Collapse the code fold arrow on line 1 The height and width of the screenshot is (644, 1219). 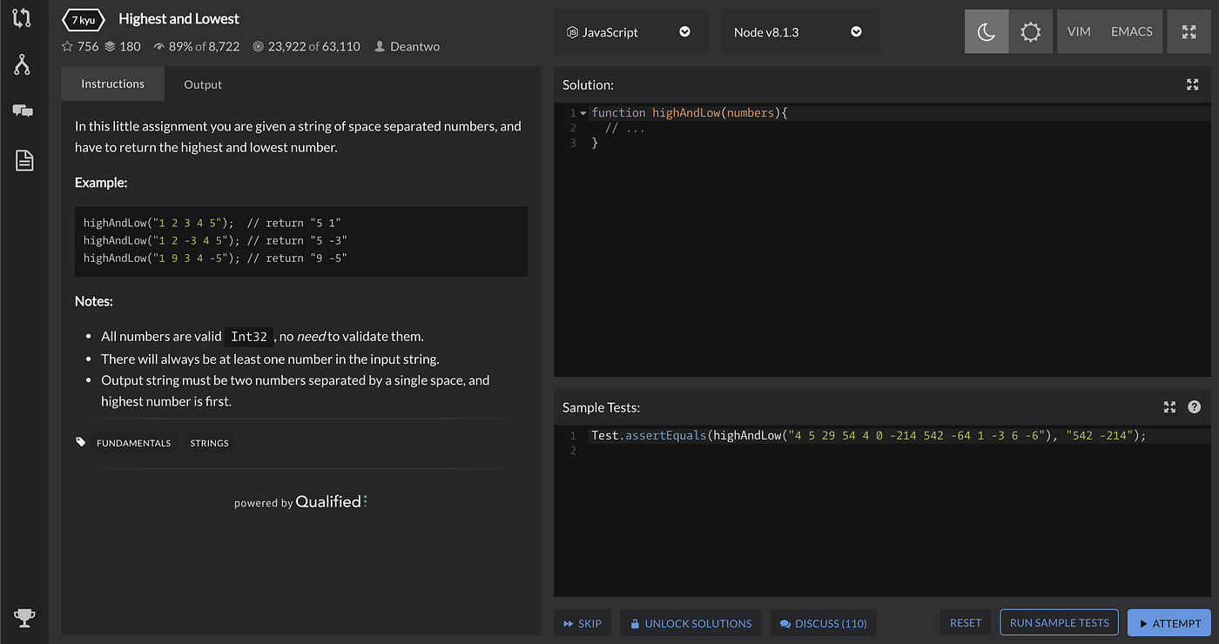[x=583, y=113]
